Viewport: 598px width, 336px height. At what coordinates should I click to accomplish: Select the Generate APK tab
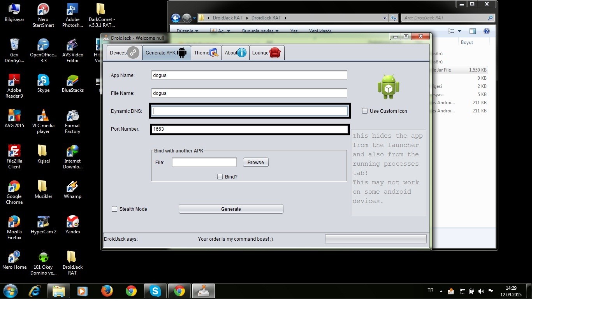(166, 53)
